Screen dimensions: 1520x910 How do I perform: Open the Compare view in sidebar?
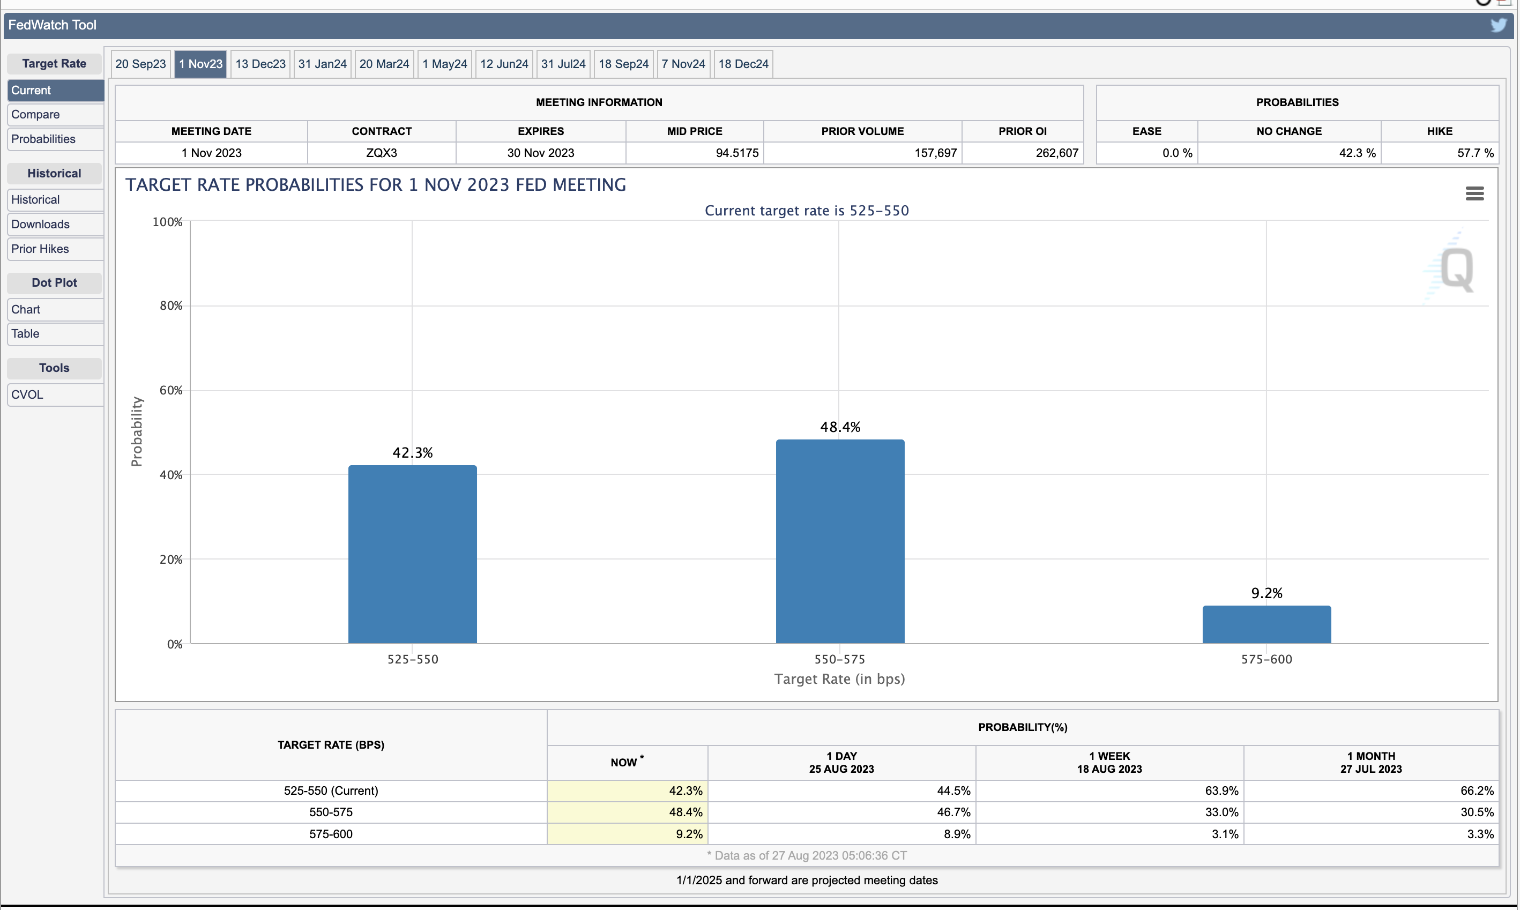pos(55,115)
